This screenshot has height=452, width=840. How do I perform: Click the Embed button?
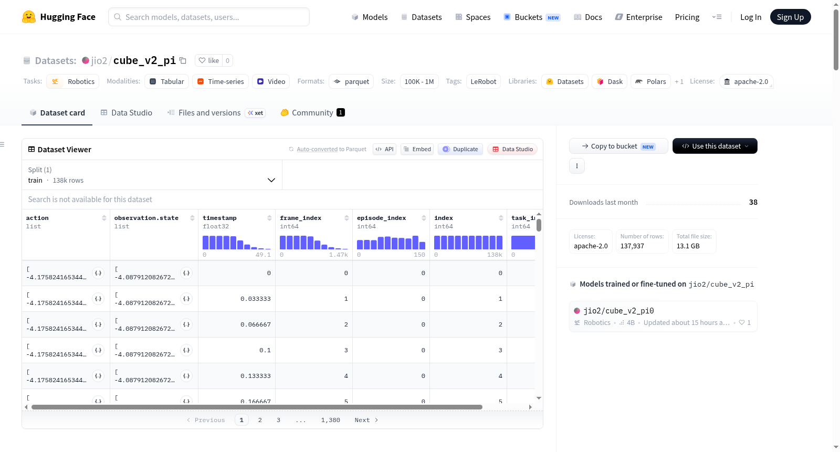coord(417,149)
